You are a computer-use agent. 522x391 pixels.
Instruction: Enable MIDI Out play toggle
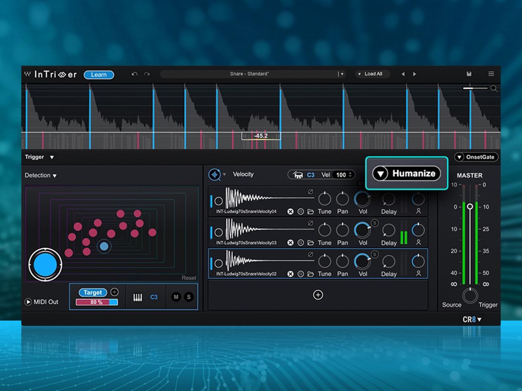pyautogui.click(x=28, y=302)
